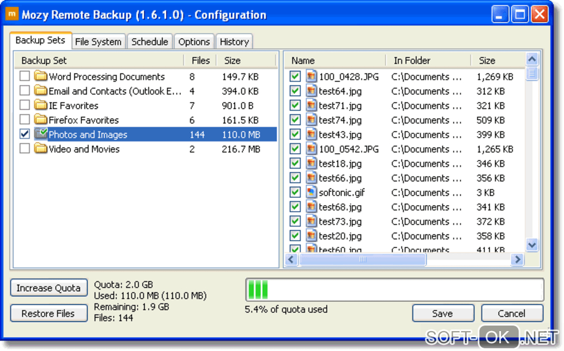The height and width of the screenshot is (351, 564).
Task: Click the test43.jpg file icon
Action: (311, 134)
